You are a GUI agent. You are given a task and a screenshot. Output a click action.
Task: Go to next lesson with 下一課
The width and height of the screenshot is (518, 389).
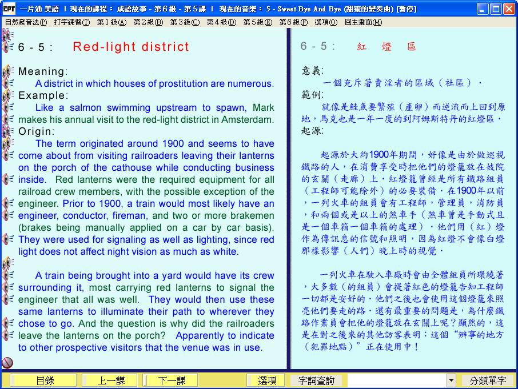[172, 380]
